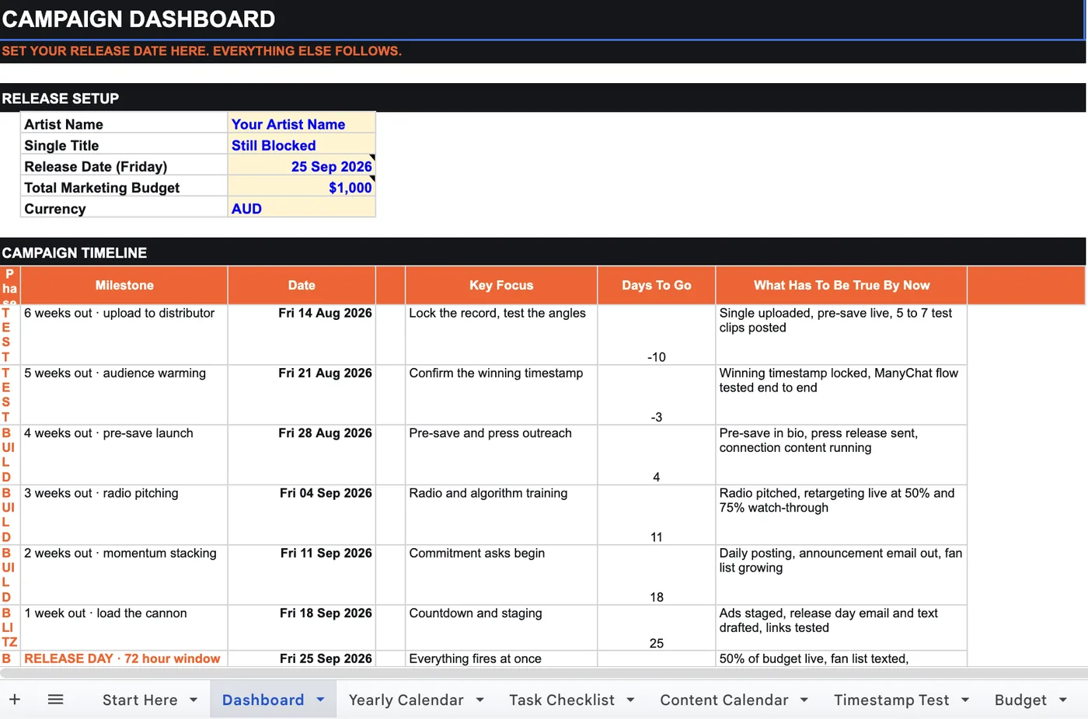Image resolution: width=1088 pixels, height=719 pixels.
Task: Select the release date cell '25 Sep 2026'
Action: (x=302, y=166)
